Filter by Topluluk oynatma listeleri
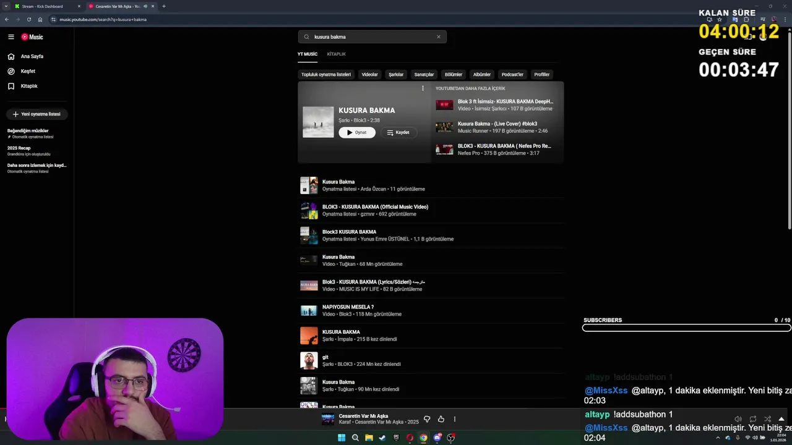792x445 pixels. [x=326, y=74]
